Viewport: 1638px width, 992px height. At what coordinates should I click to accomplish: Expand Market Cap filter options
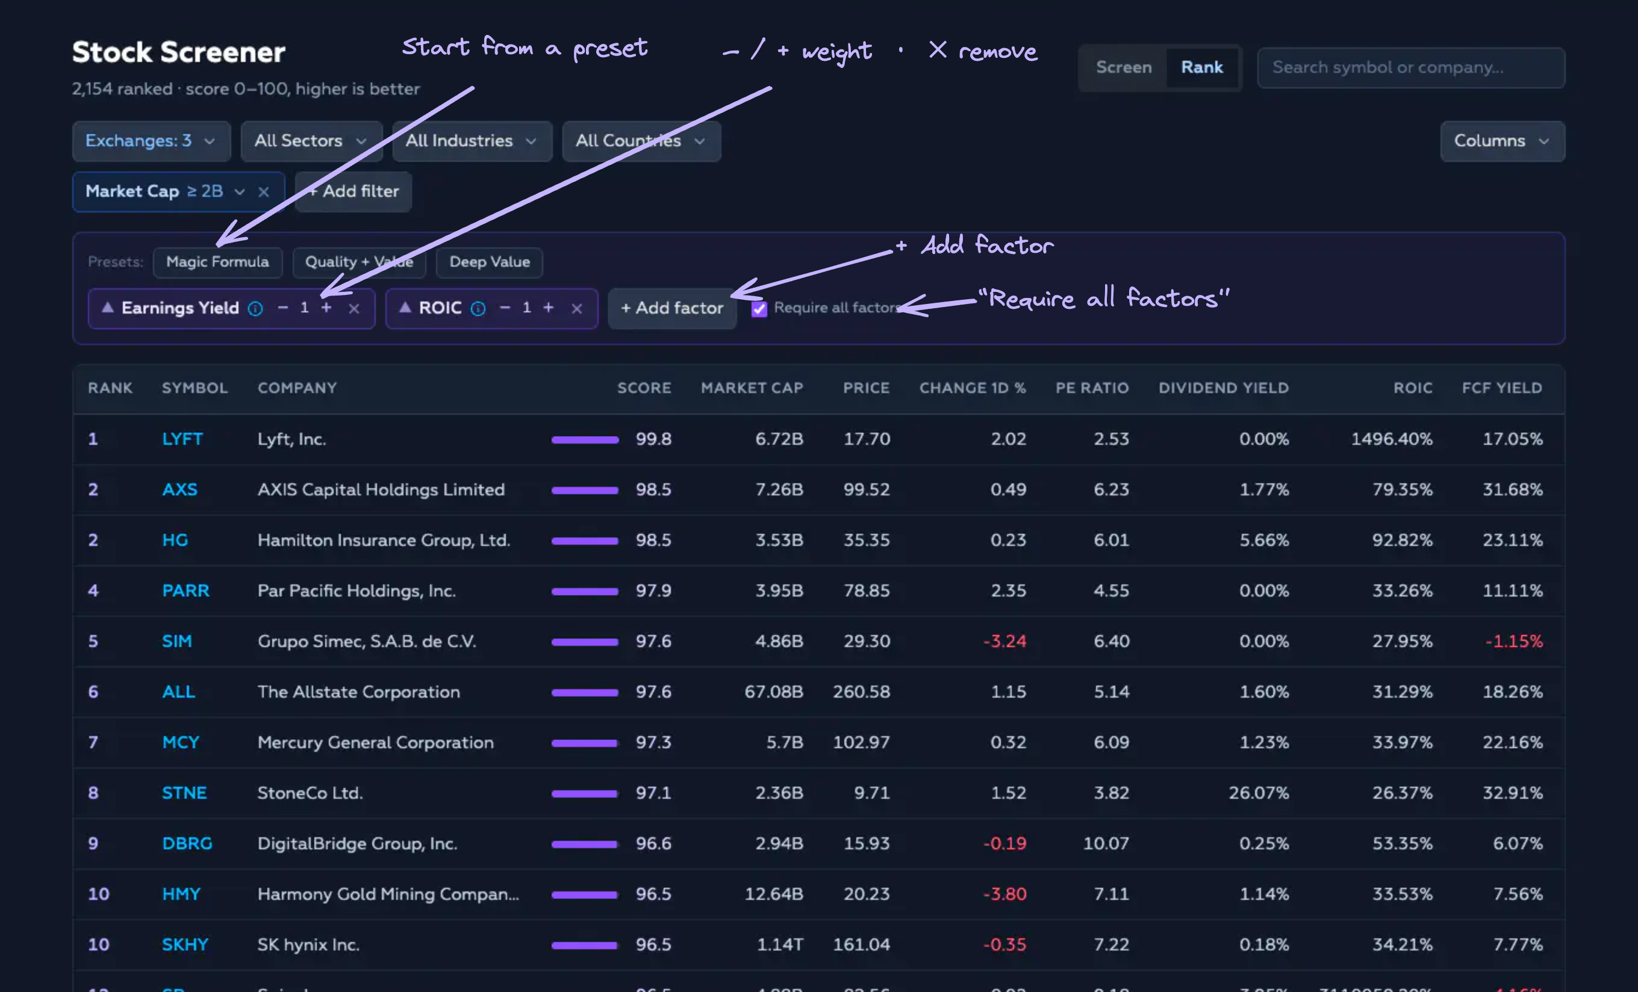(239, 192)
